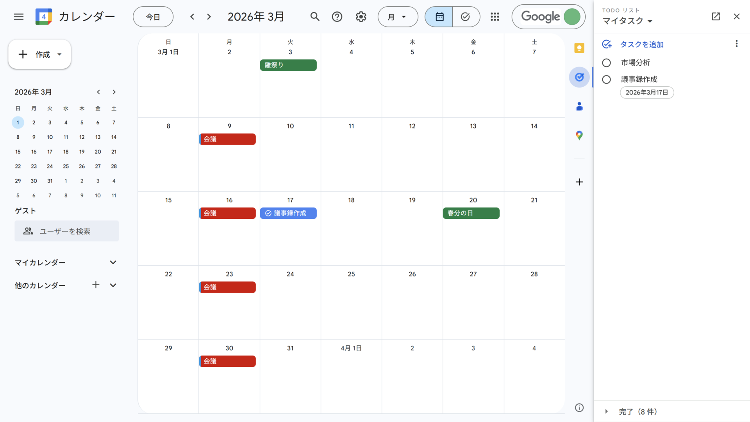
Task: Open tasks in a new window icon
Action: pyautogui.click(x=715, y=16)
